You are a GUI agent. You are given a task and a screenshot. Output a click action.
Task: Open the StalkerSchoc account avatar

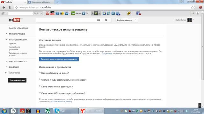pyautogui.click(x=190, y=20)
